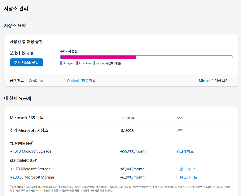The height and width of the screenshot is (196, 241).
Task: Click the 공간 확보 label
Action: 17,81
